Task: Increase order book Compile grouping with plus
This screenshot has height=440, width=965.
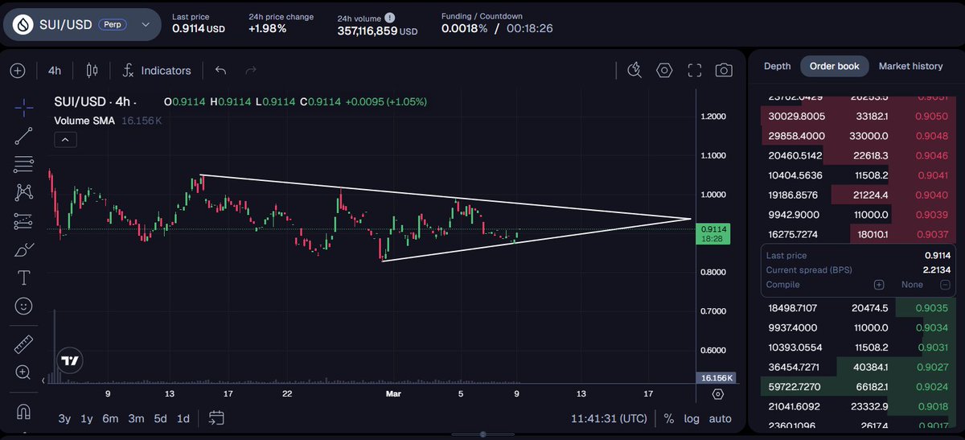Action: click(879, 285)
